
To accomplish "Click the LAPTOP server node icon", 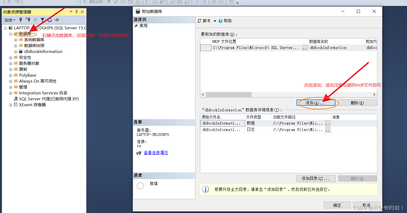I will tap(10, 28).
